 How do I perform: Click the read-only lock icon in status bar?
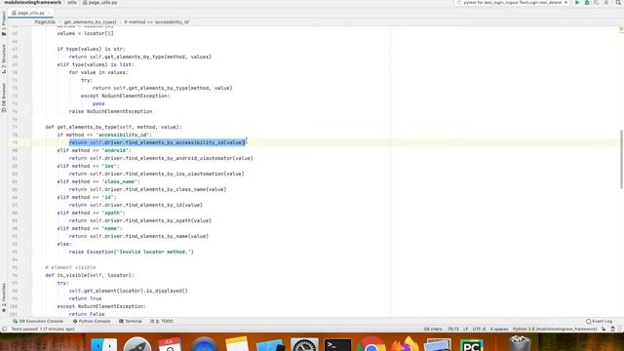click(604, 330)
